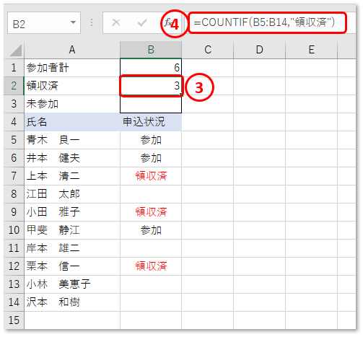363x337 pixels.
Task: Select column A header
Action: (72, 50)
